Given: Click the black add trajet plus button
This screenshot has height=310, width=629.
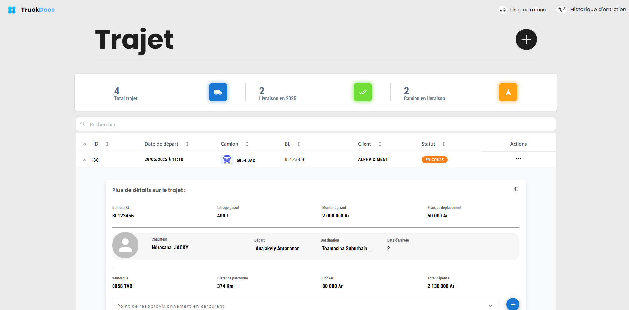Looking at the screenshot, I should click(526, 39).
